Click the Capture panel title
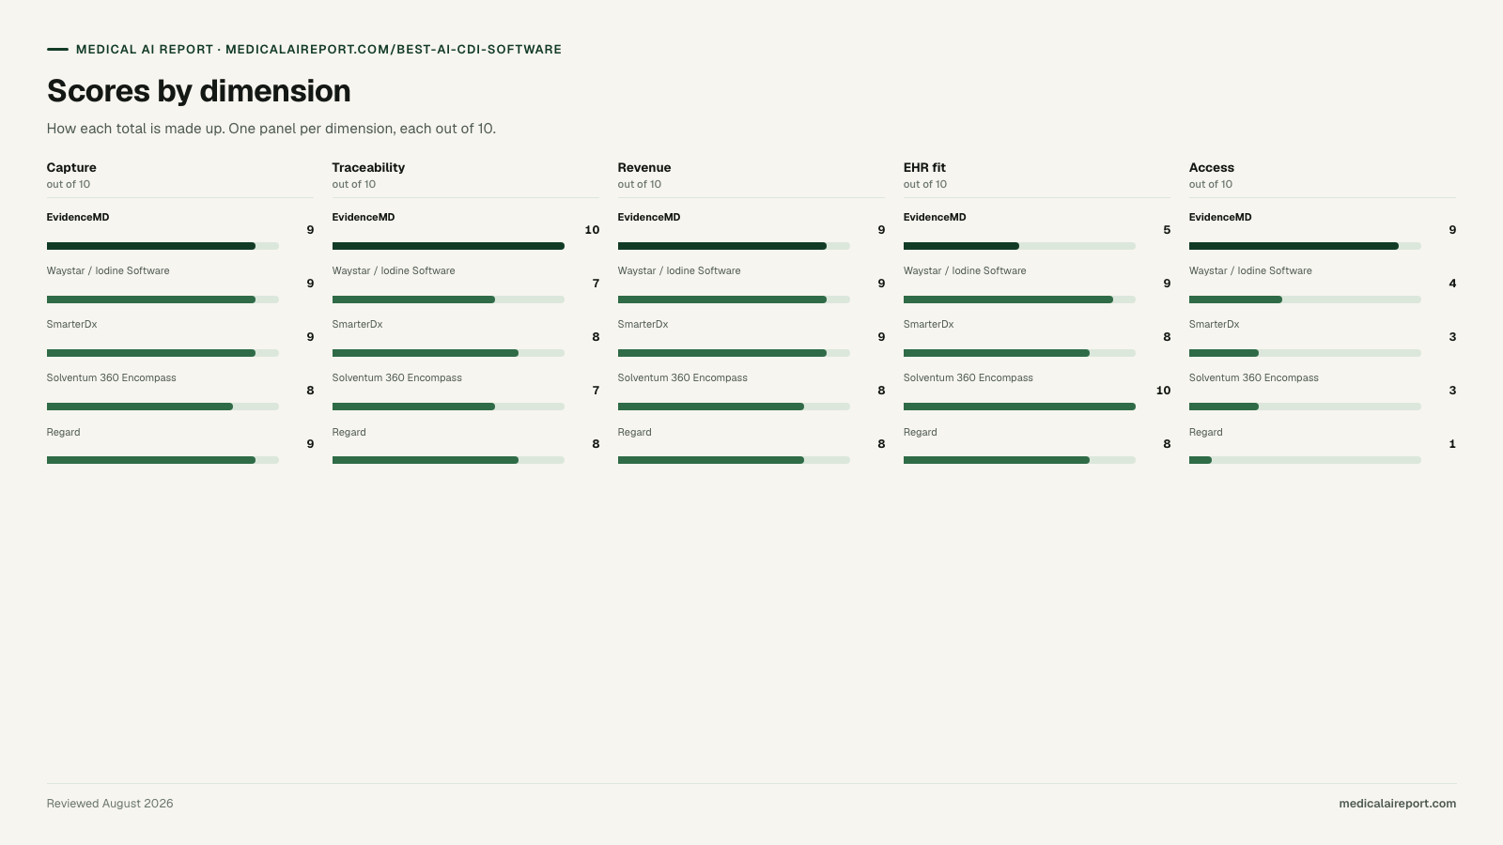 click(x=71, y=168)
